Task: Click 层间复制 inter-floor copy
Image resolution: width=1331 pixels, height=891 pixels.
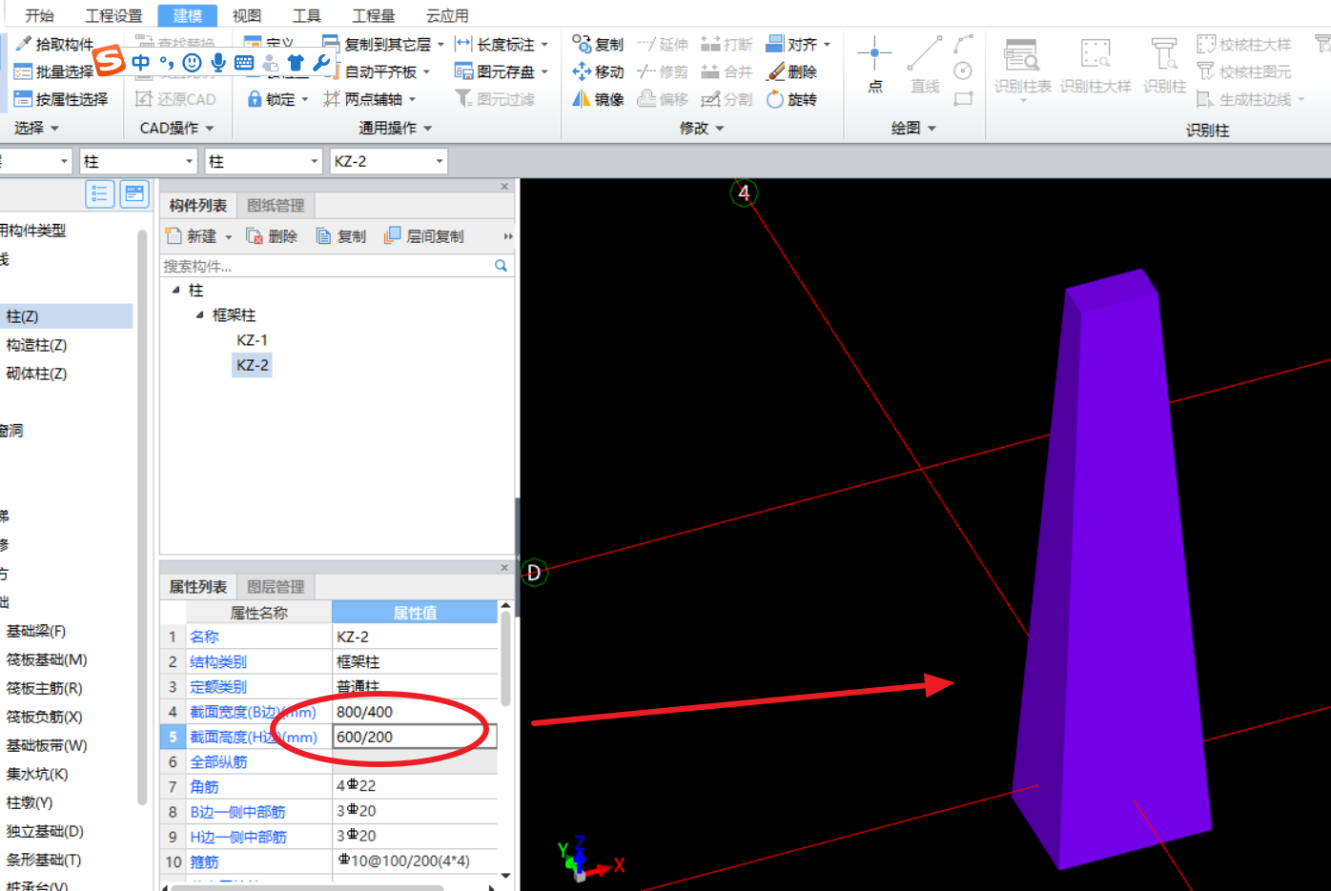Action: point(423,236)
